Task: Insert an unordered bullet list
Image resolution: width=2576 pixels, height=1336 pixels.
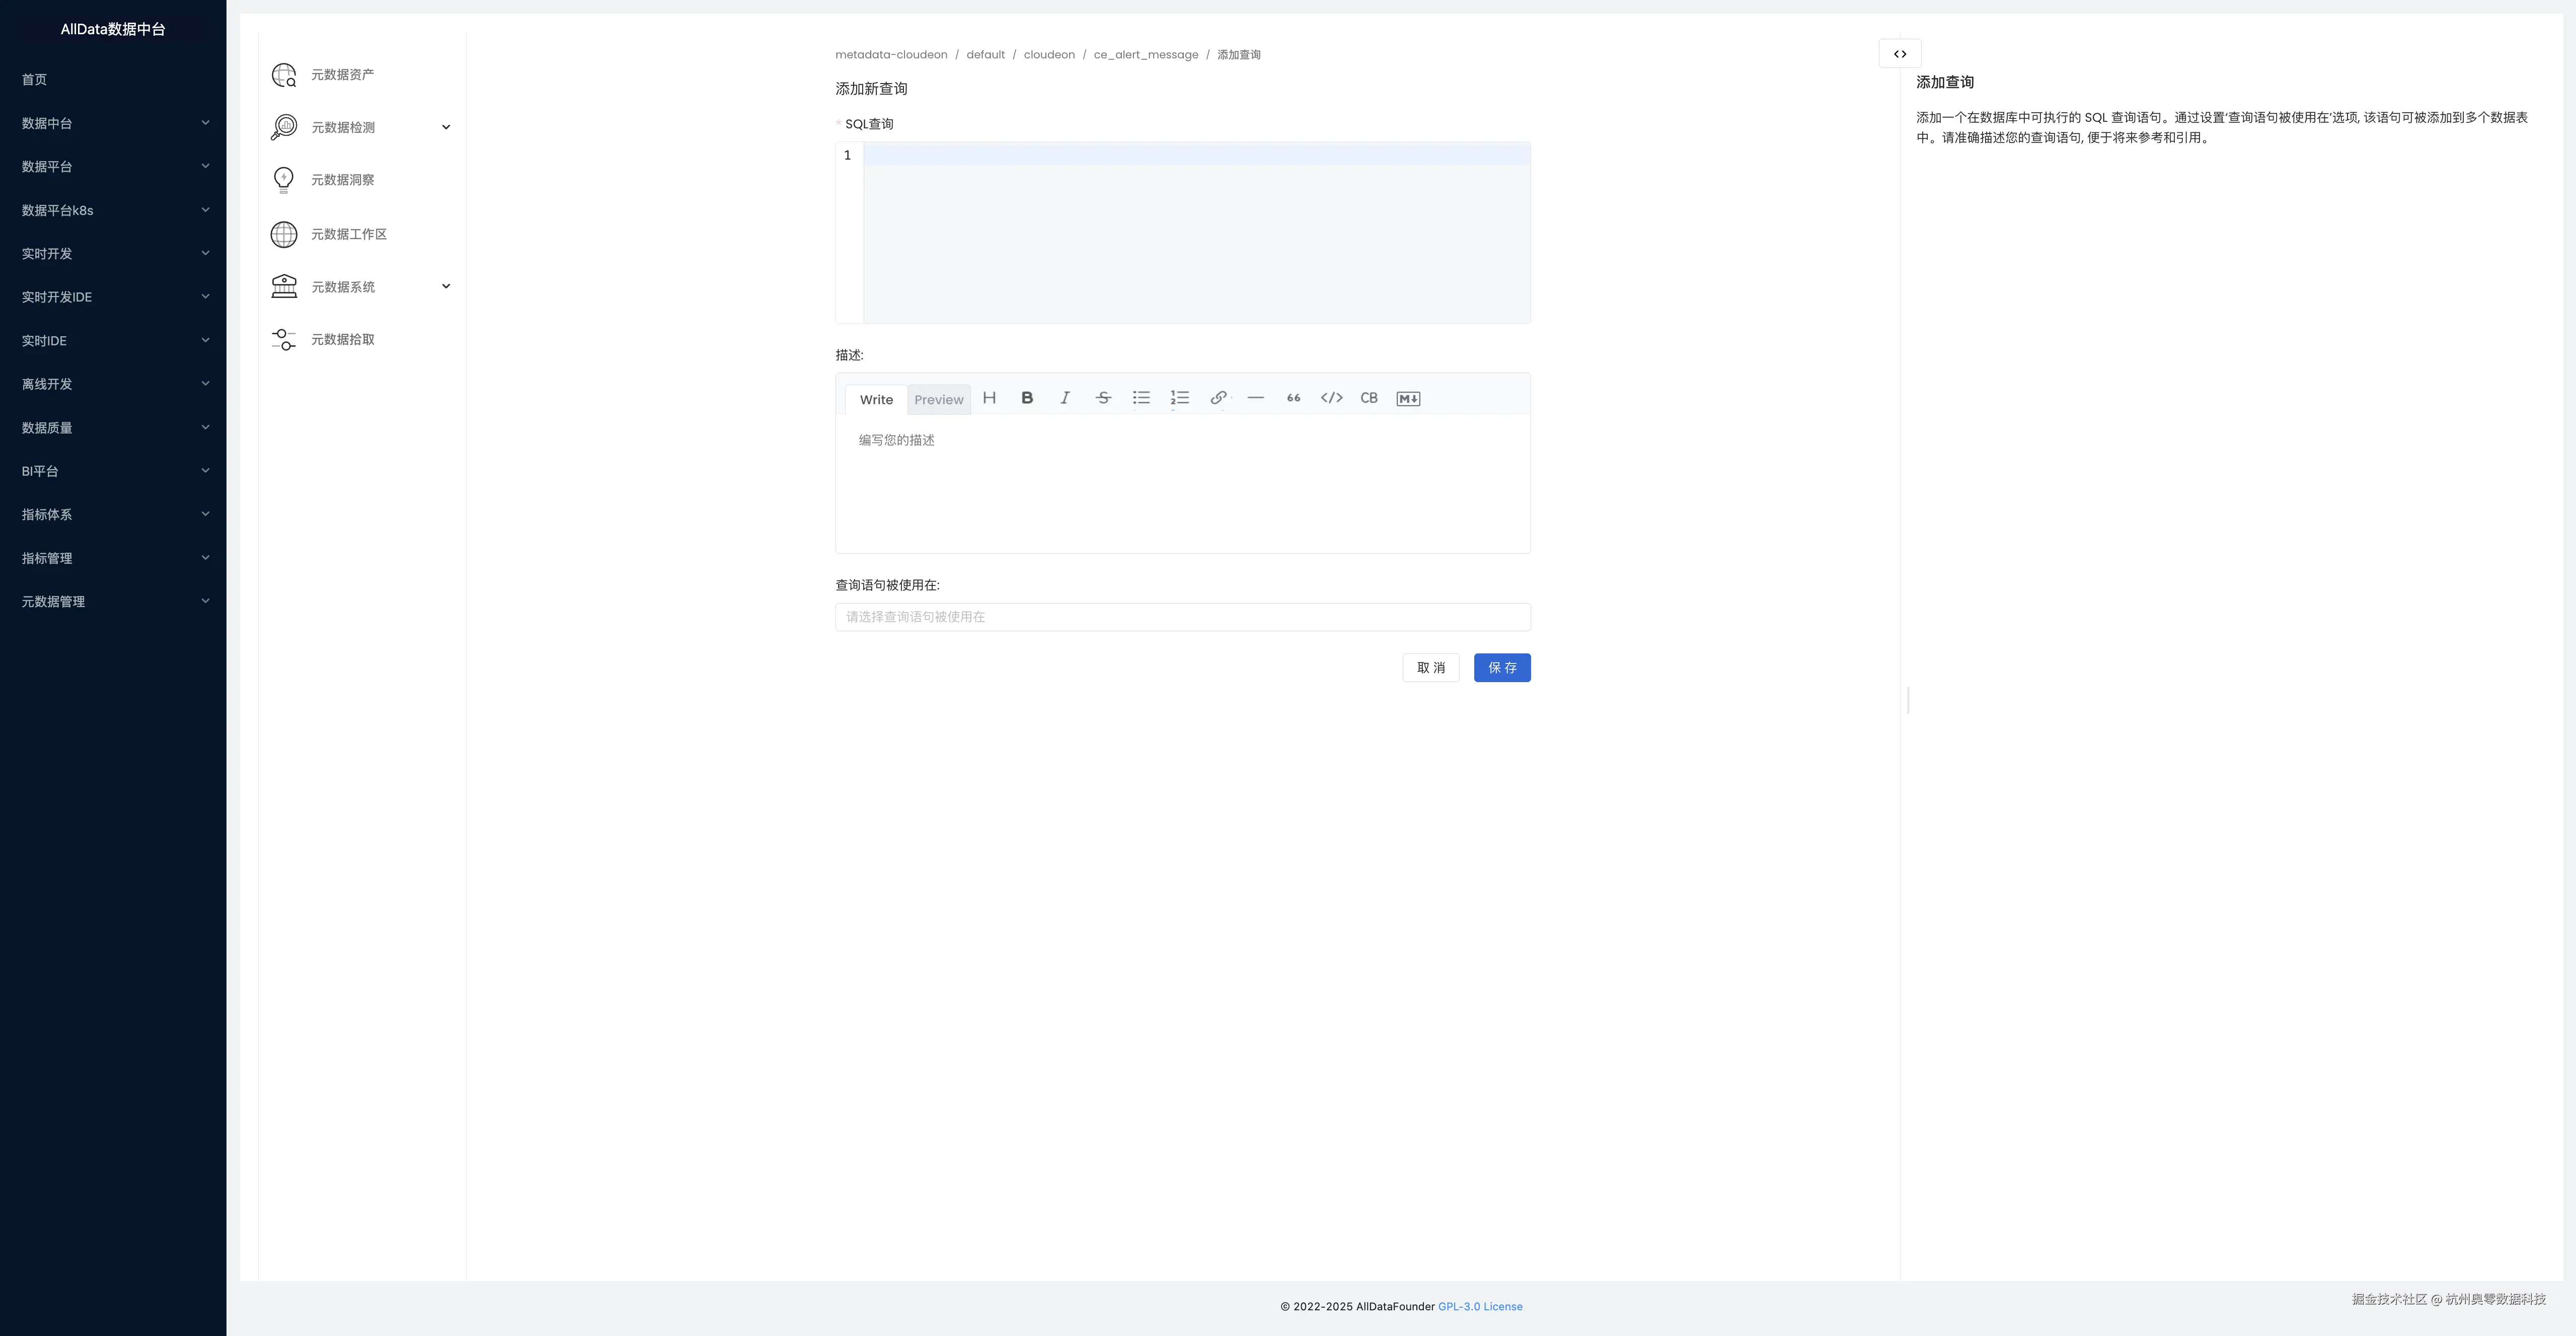Action: coord(1141,398)
